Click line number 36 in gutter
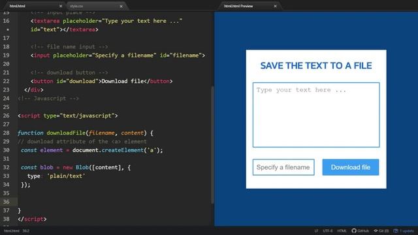This screenshot has height=235, width=418. click(x=6, y=202)
